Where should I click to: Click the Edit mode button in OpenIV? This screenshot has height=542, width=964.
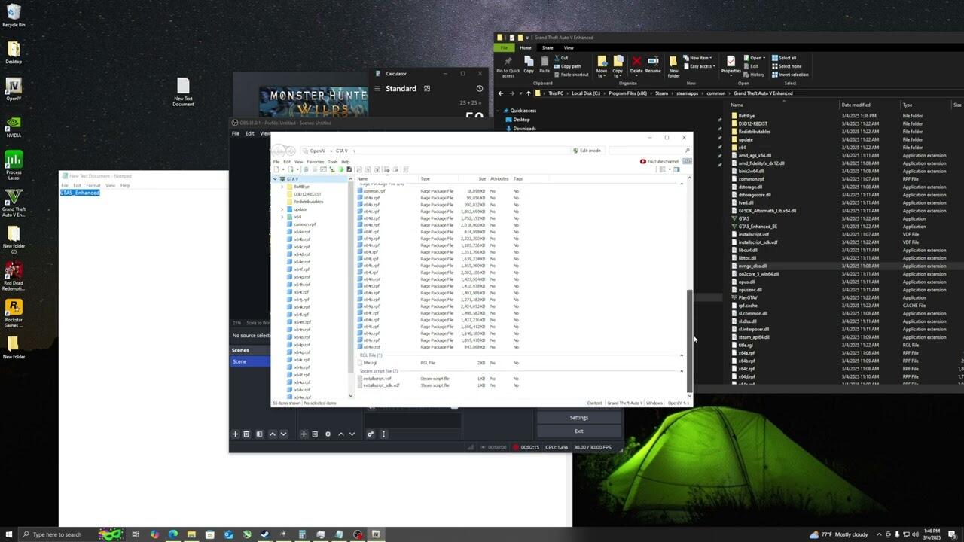click(587, 151)
